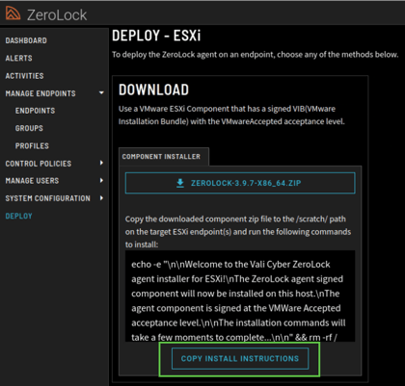Click Copy Install Instructions button

click(240, 358)
